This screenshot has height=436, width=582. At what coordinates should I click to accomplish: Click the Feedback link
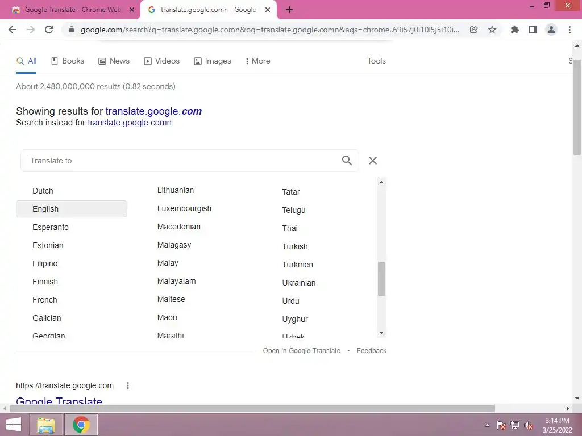coord(371,351)
